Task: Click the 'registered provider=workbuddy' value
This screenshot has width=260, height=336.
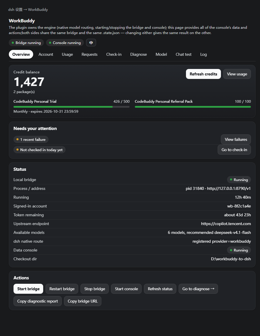Action: [222, 241]
